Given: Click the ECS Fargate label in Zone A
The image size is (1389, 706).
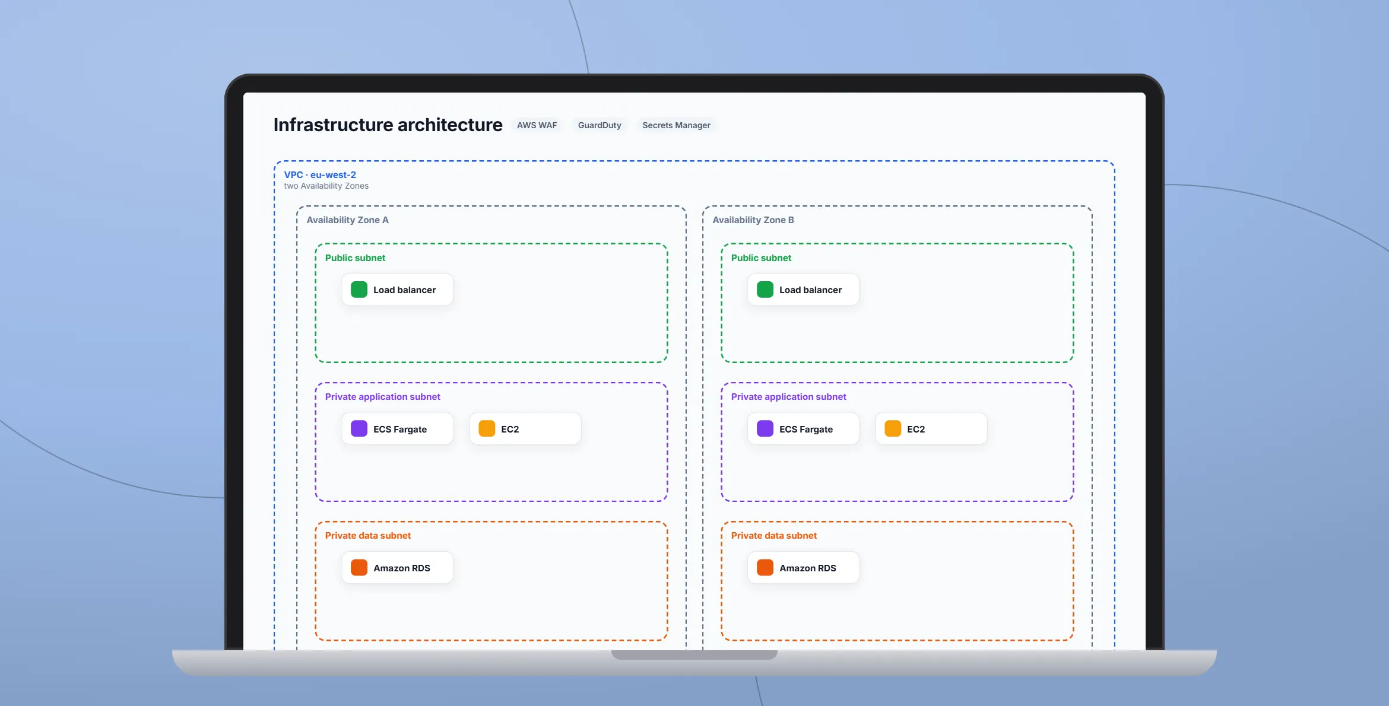Looking at the screenshot, I should (400, 429).
